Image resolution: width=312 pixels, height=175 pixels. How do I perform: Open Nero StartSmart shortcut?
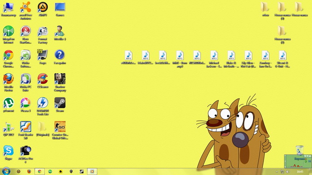26,35
